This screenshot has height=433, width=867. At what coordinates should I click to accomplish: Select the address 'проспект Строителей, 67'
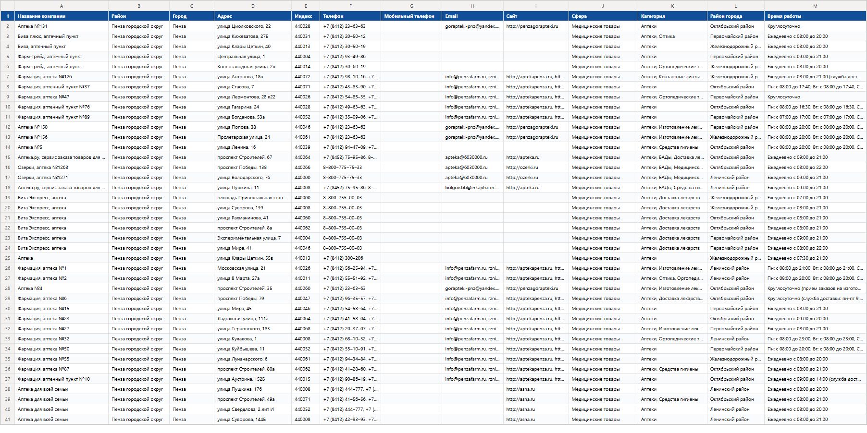(253, 157)
